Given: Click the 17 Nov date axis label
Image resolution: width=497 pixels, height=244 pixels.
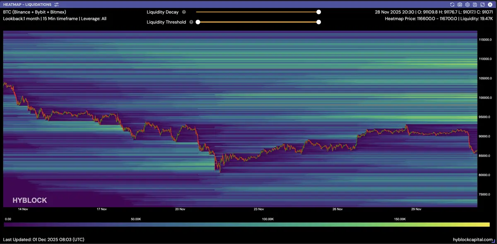Looking at the screenshot, I should [x=101, y=210].
